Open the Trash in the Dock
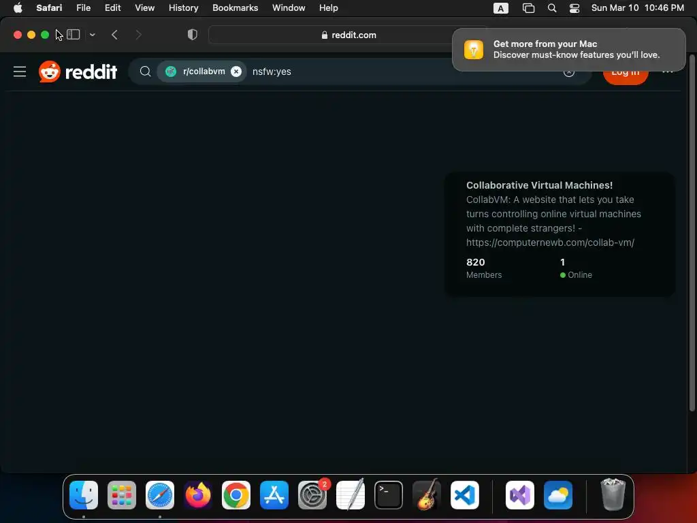This screenshot has height=523, width=697. [x=613, y=494]
